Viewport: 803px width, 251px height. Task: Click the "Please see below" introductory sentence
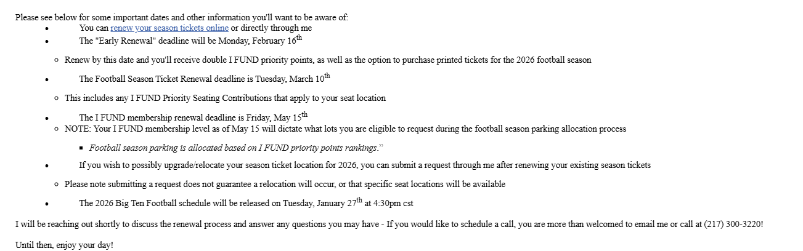coord(181,17)
